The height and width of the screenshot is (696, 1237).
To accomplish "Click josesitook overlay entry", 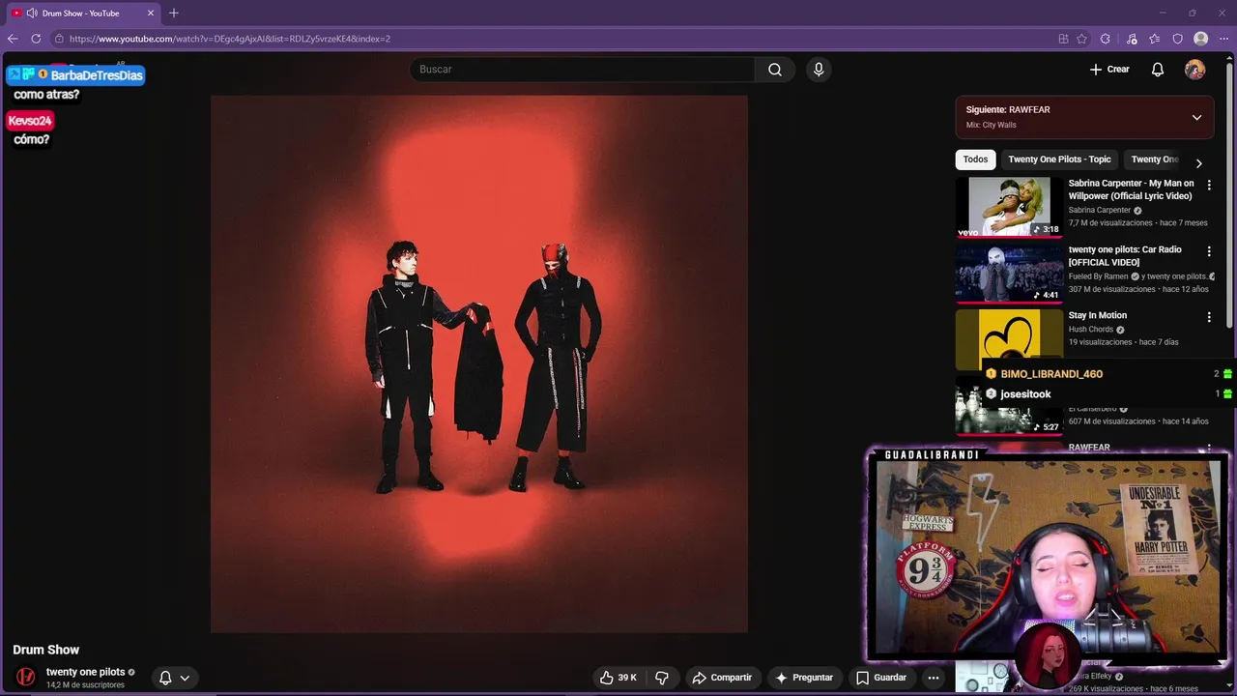I will tap(1025, 394).
